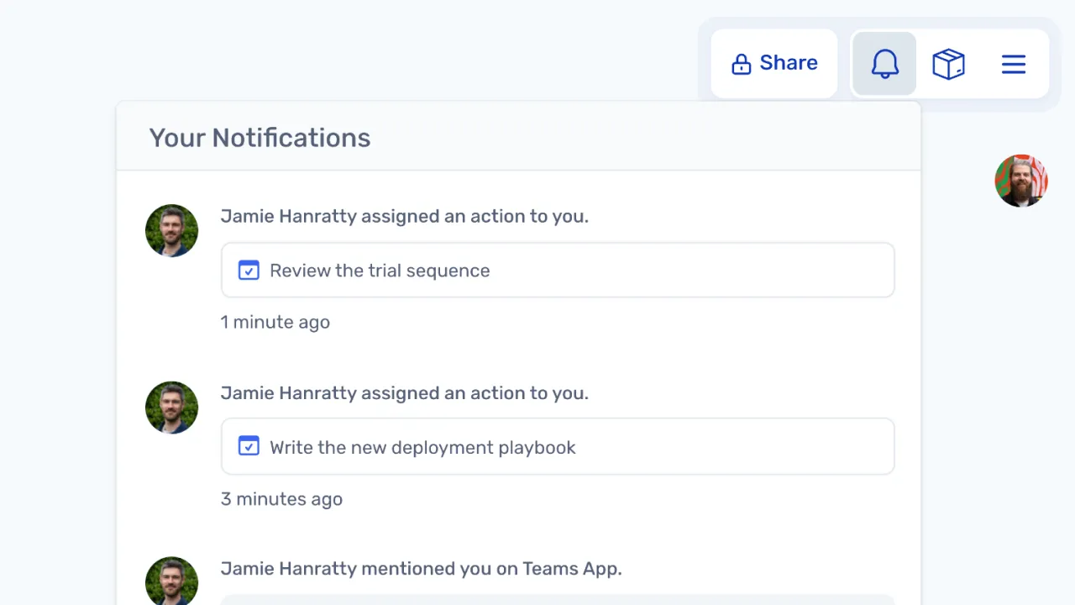Click the lock icon inside the Share button
Image resolution: width=1075 pixels, height=605 pixels.
pos(742,63)
